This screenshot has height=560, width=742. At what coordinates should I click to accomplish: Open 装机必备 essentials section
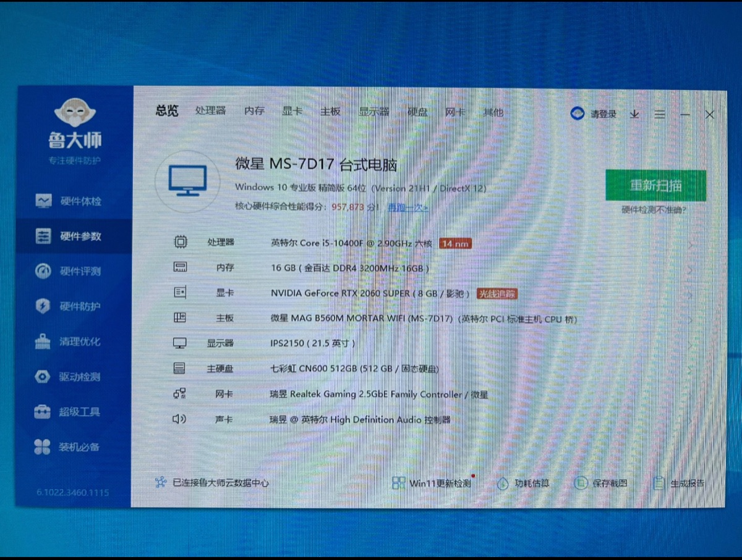(x=68, y=447)
